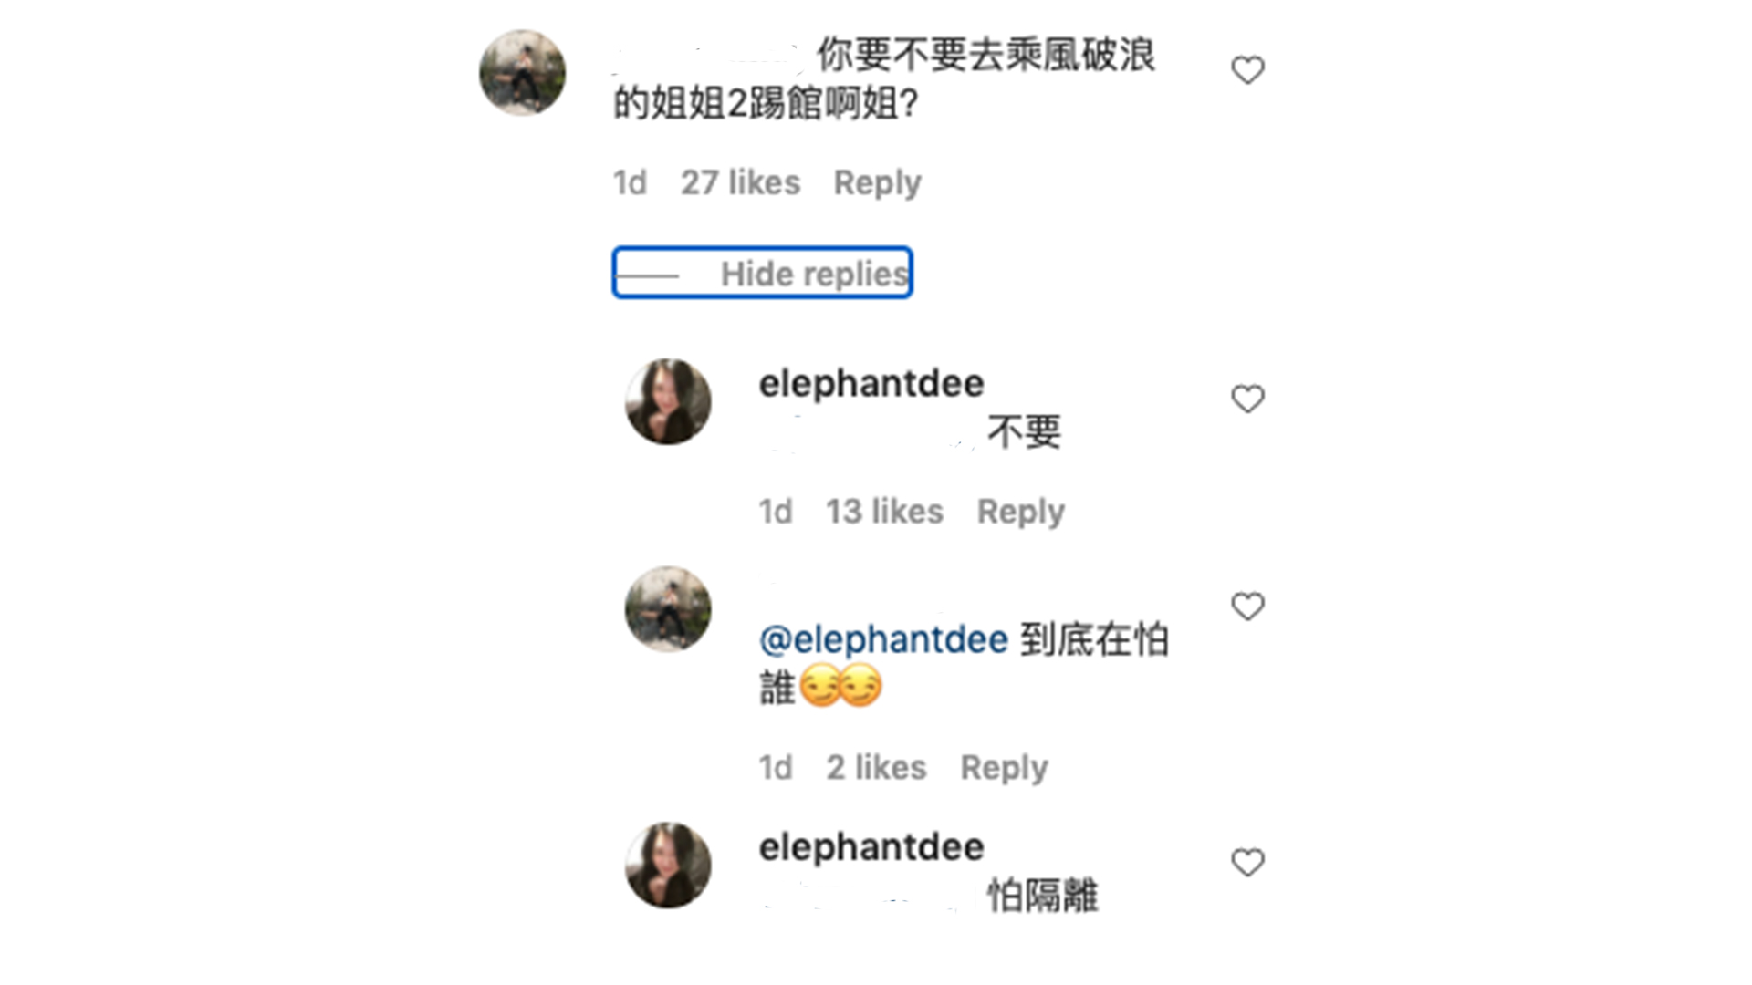Like elephantdee's 怕隔離 reply

pos(1247,863)
